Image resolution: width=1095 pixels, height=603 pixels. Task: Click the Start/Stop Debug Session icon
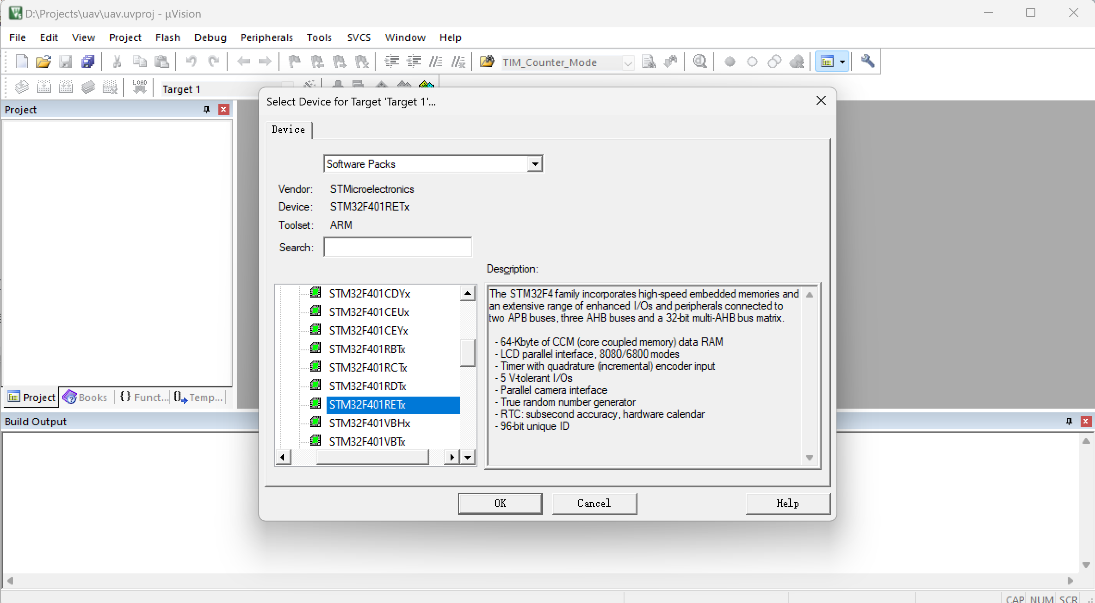point(700,62)
